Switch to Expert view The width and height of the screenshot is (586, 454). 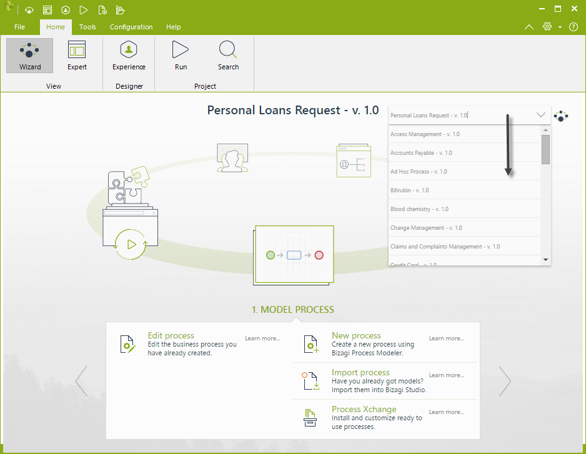(x=77, y=56)
